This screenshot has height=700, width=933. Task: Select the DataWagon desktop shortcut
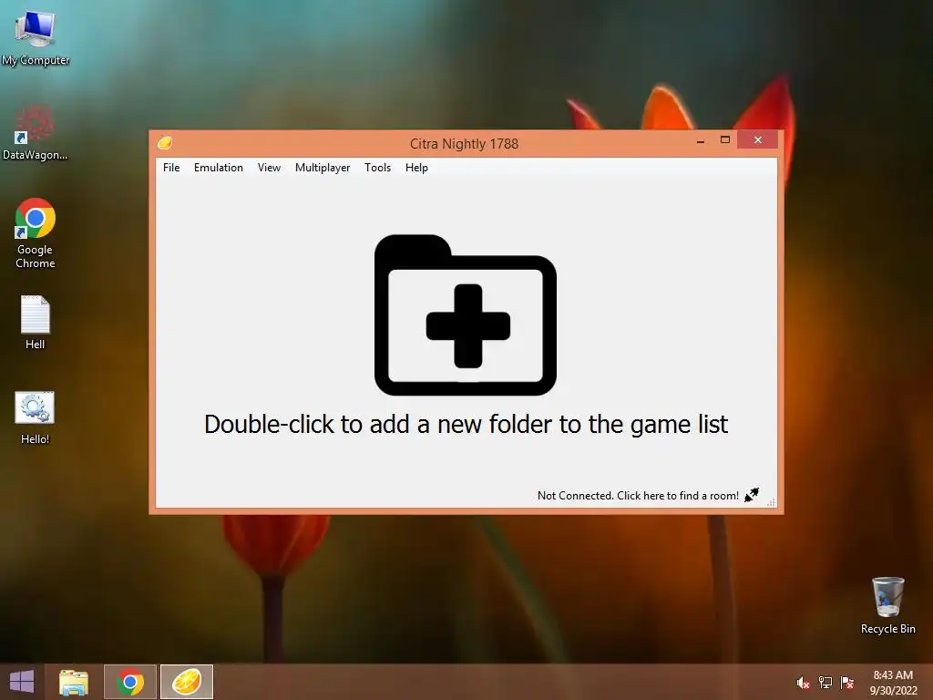click(36, 132)
